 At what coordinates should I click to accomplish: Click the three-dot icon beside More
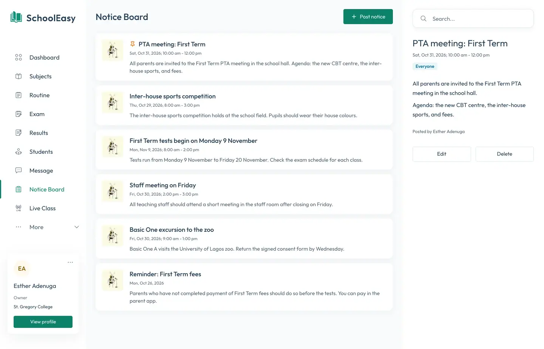[x=19, y=227]
